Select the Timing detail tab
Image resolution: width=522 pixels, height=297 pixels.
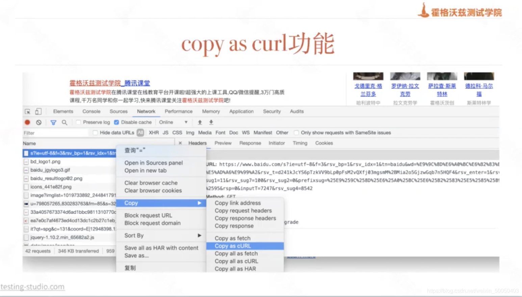pos(300,143)
